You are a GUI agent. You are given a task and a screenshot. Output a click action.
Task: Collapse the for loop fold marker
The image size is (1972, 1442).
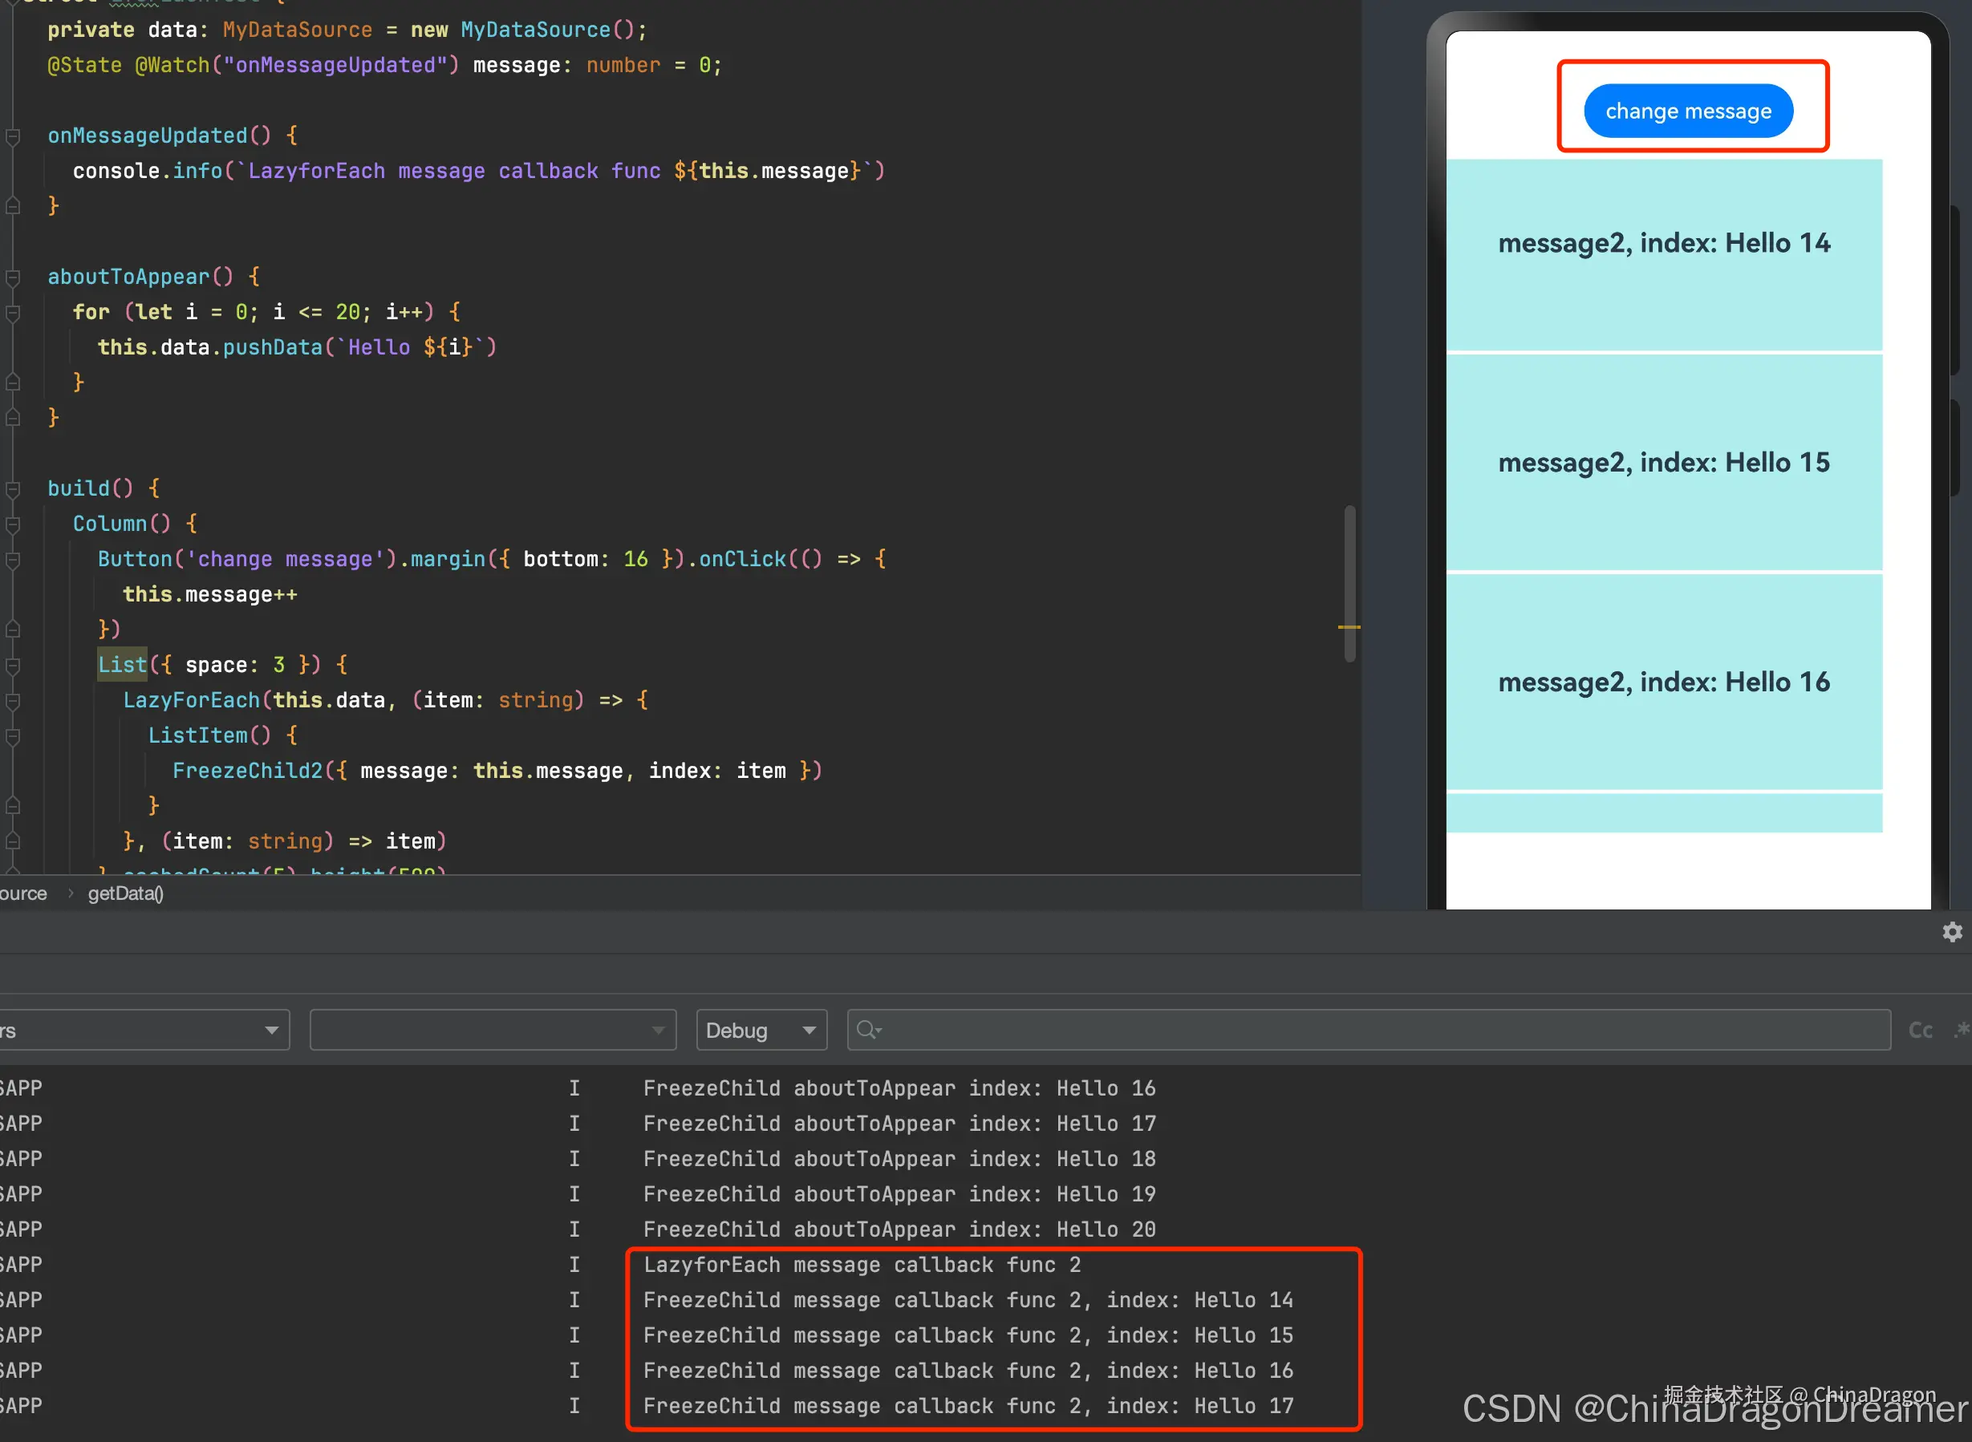click(13, 313)
